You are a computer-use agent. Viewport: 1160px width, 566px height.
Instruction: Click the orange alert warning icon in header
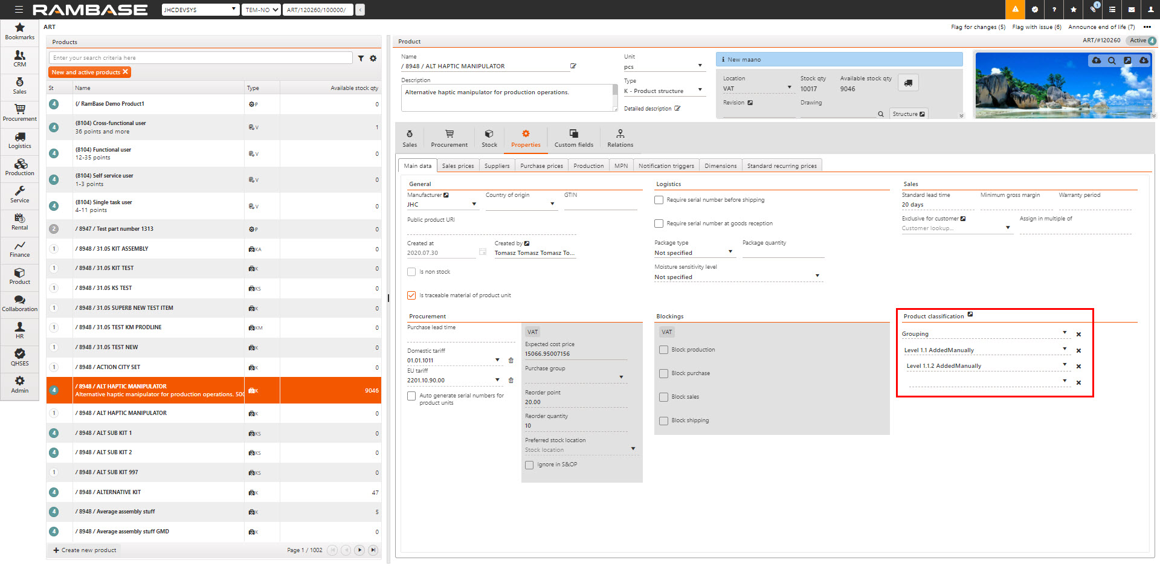tap(1015, 10)
